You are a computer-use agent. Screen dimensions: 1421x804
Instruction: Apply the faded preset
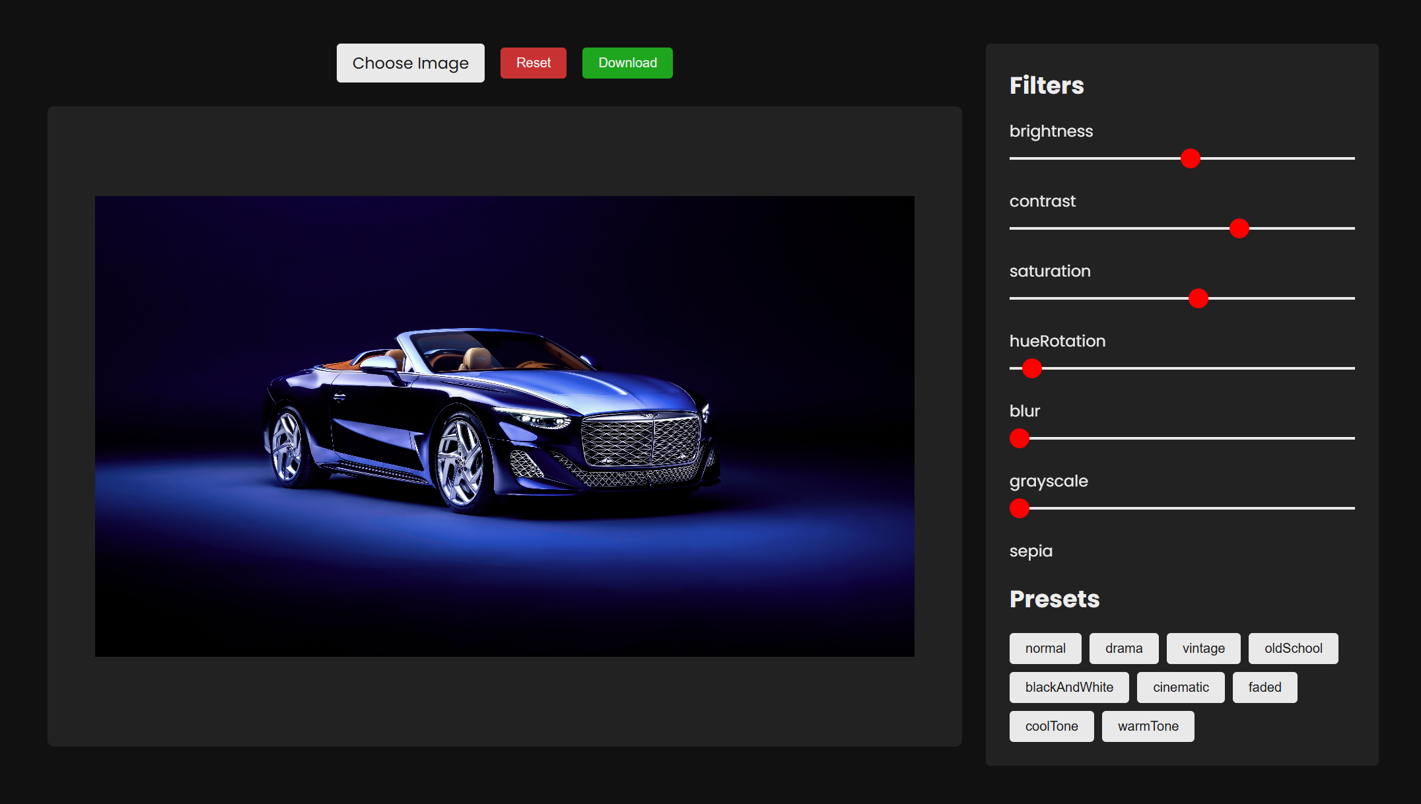[x=1265, y=687]
